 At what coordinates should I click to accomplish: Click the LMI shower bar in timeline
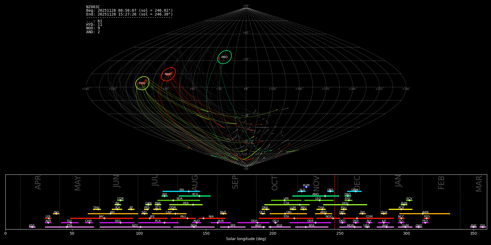pos(286,200)
